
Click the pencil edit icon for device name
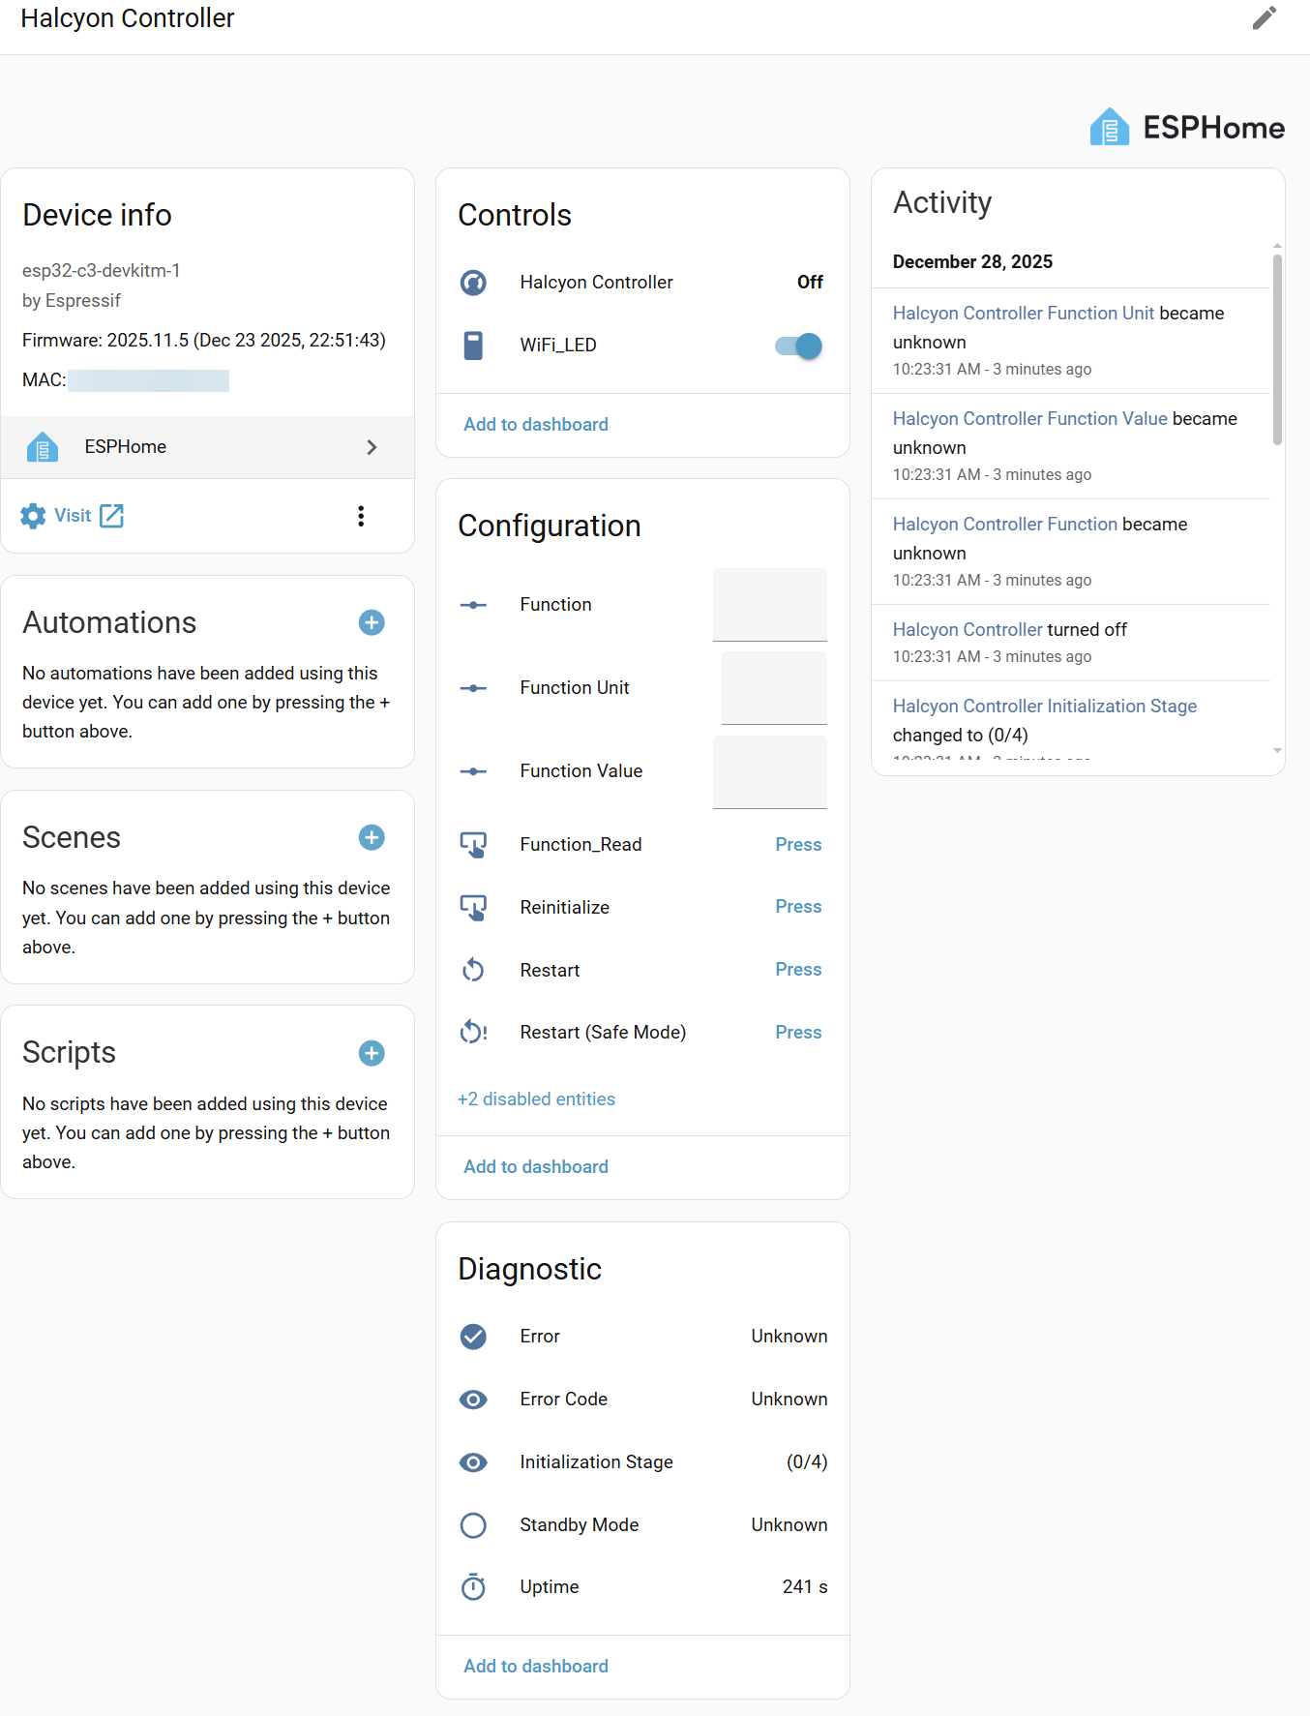coord(1264,18)
